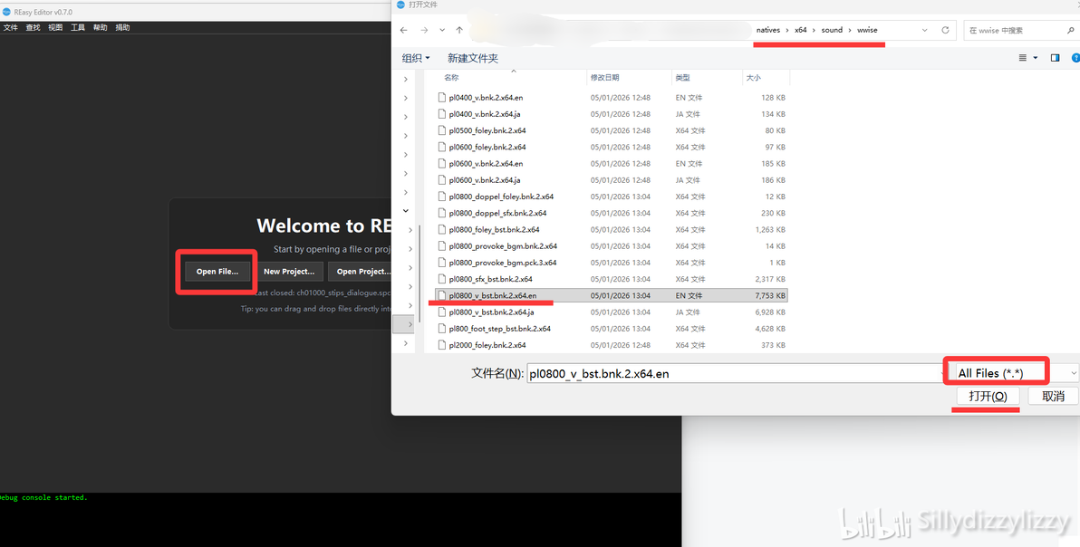Select file pl0600_v.bnk.2.x64.en

(x=486, y=163)
